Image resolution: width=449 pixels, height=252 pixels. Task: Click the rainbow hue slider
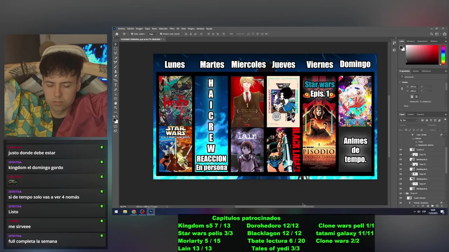click(x=443, y=55)
